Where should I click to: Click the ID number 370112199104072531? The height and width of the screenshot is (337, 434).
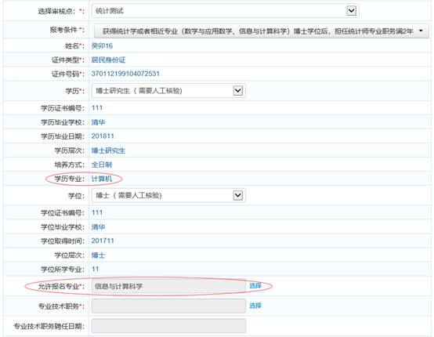click(x=125, y=74)
